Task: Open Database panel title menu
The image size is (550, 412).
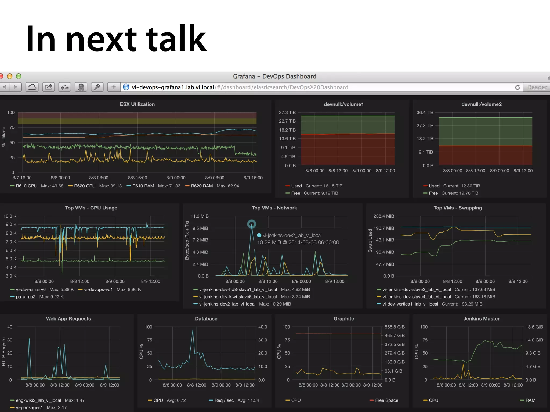Action: point(206,319)
